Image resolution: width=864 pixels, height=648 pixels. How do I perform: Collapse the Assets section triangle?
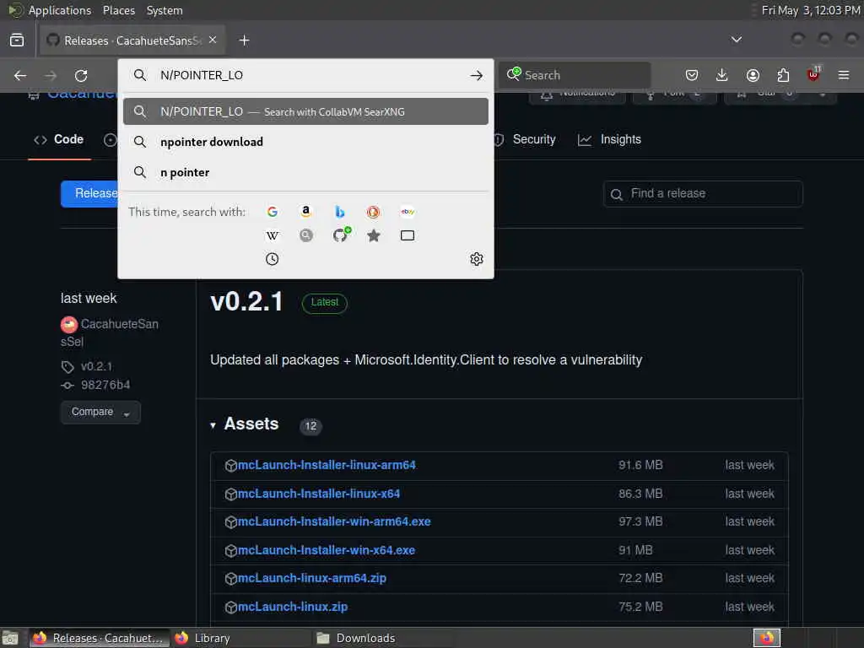point(213,425)
